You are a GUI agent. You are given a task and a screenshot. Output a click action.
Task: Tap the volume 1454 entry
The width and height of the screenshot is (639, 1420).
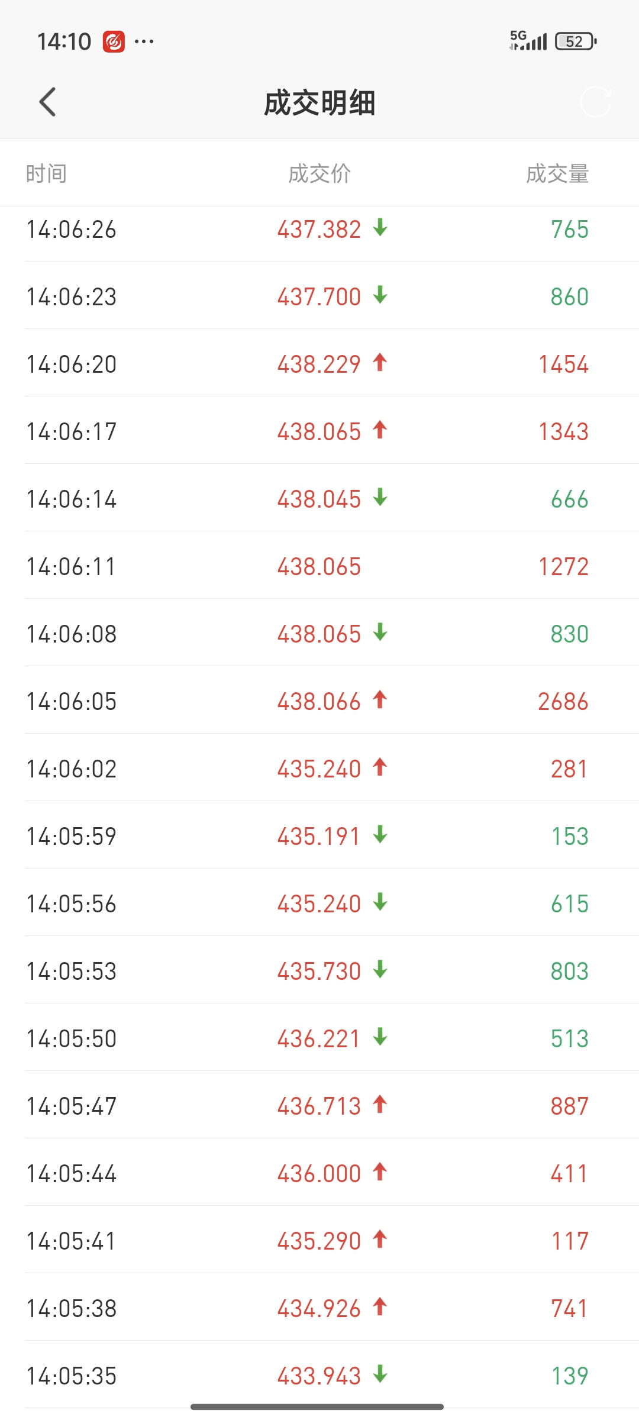[564, 364]
